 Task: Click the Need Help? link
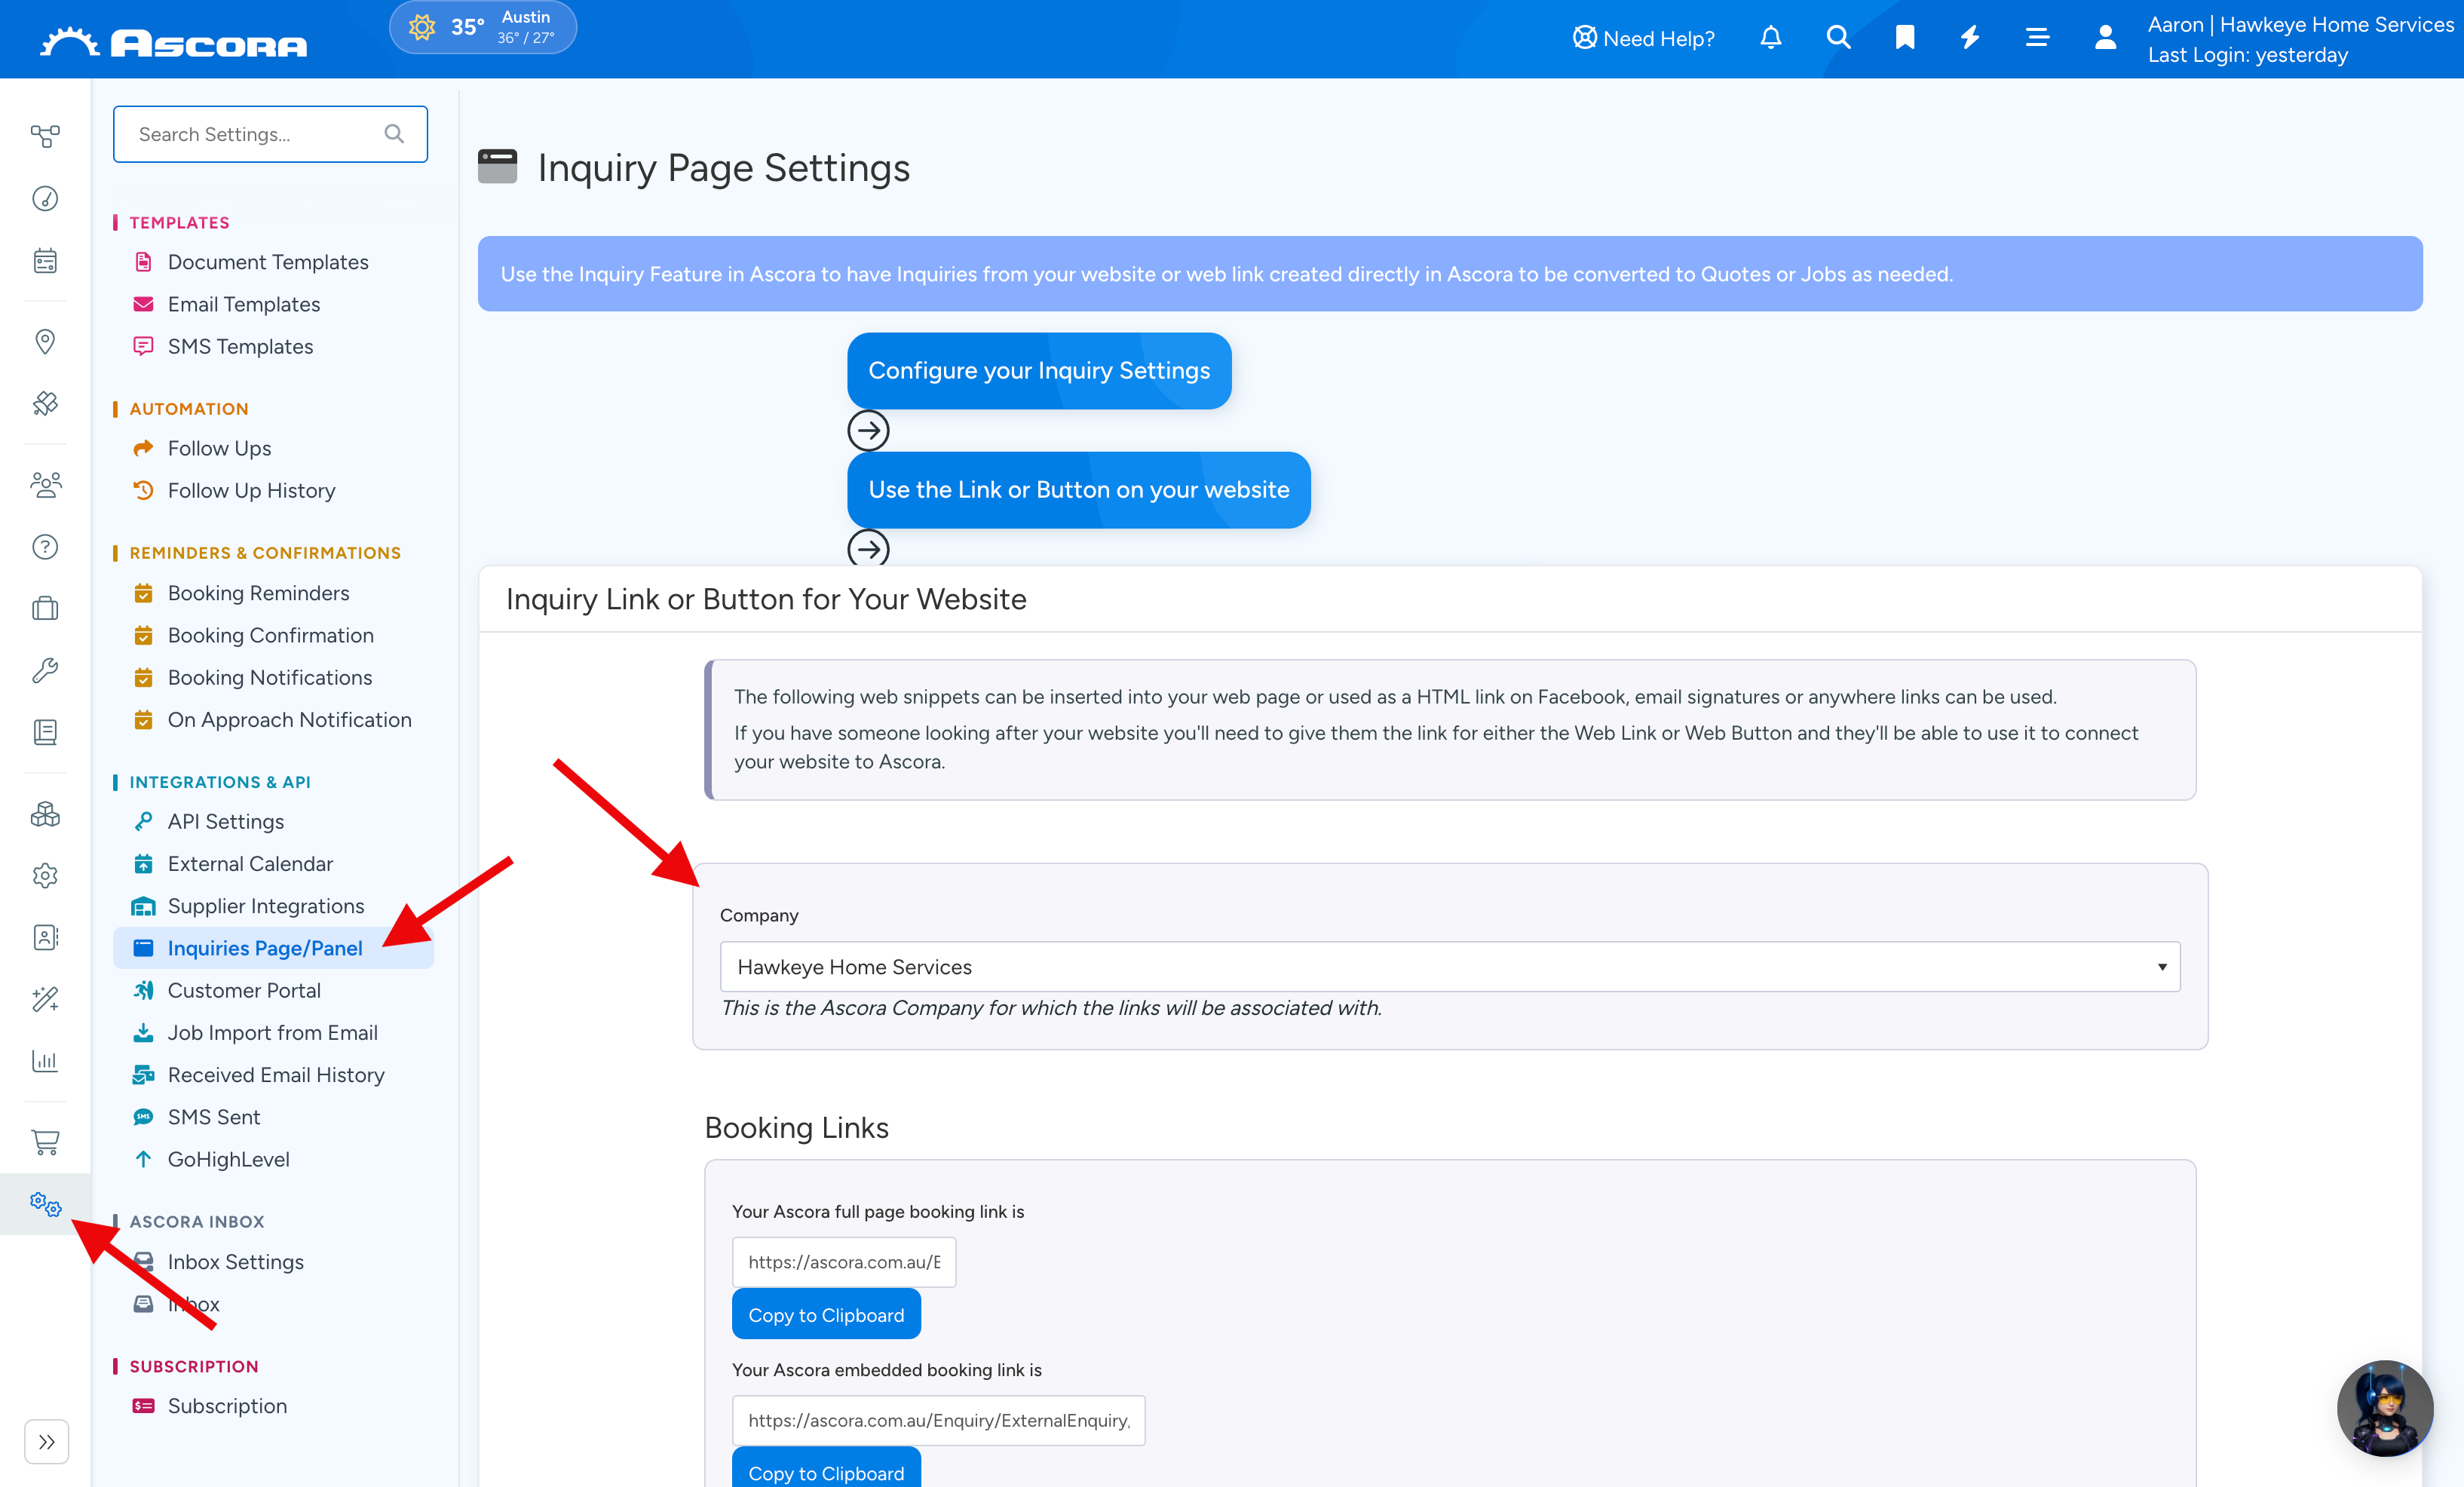coord(1643,38)
